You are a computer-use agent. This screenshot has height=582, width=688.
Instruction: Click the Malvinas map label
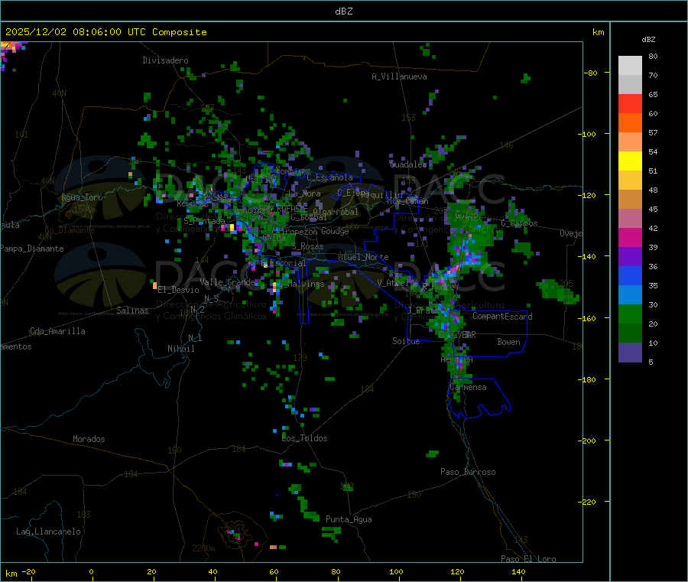(307, 284)
